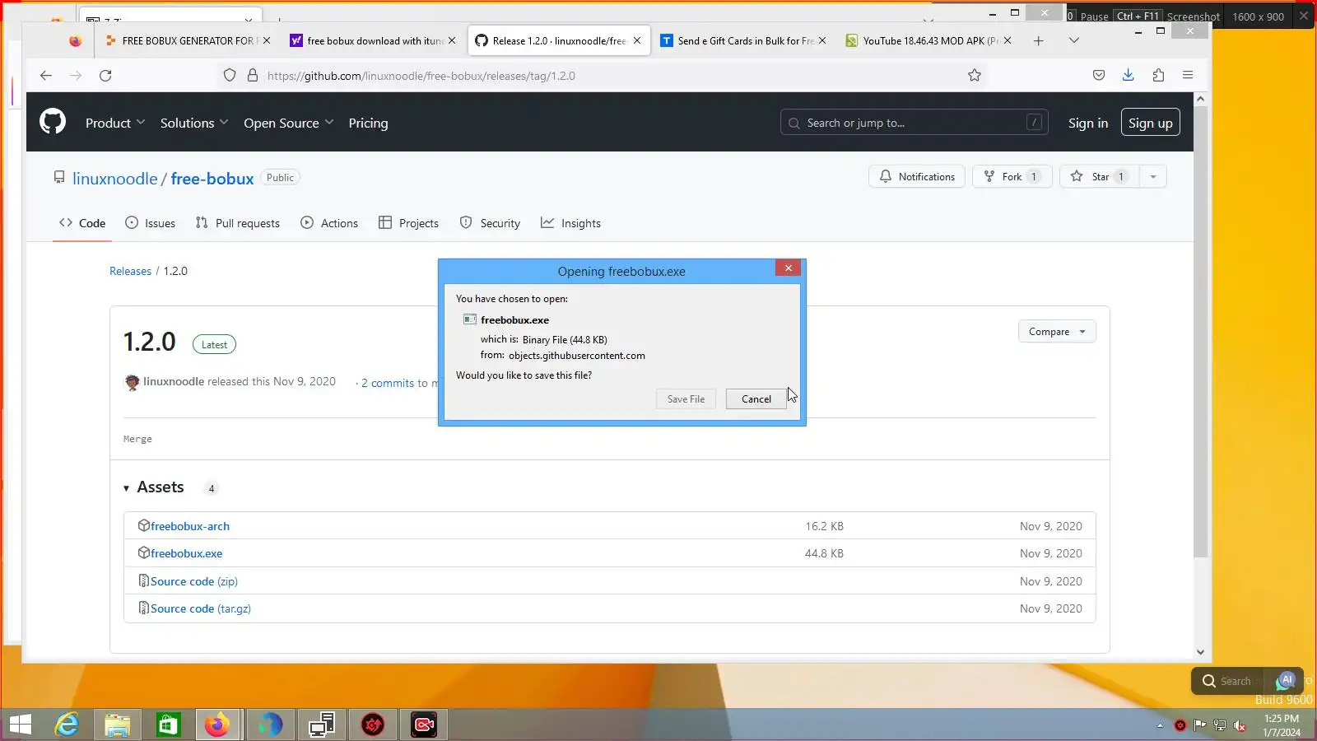Image resolution: width=1317 pixels, height=741 pixels.
Task: Click the Firefox taskbar icon
Action: tap(217, 725)
